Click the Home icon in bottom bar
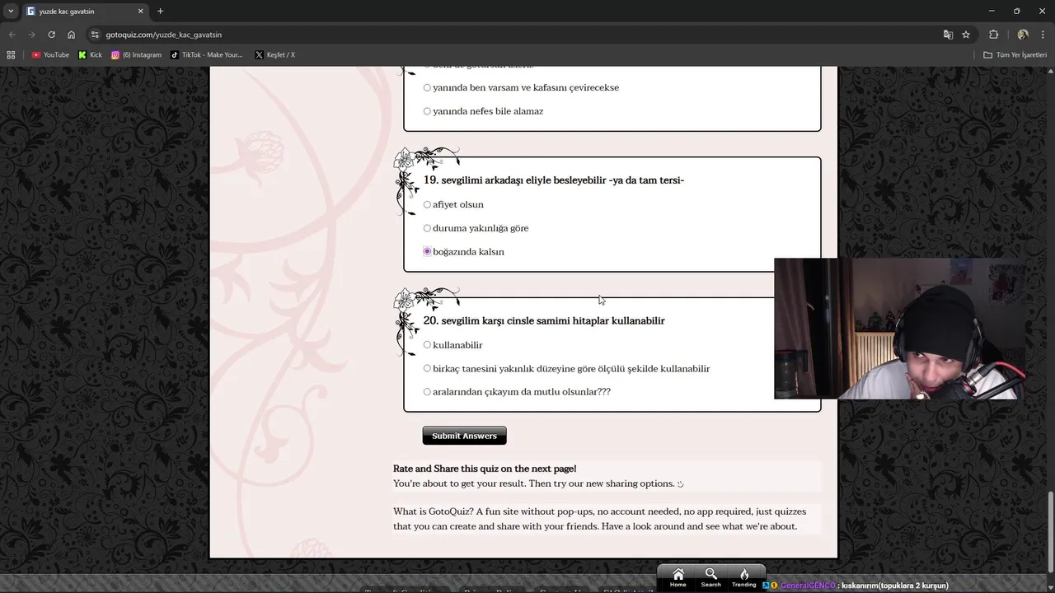Viewport: 1055px width, 593px height. pos(678,577)
